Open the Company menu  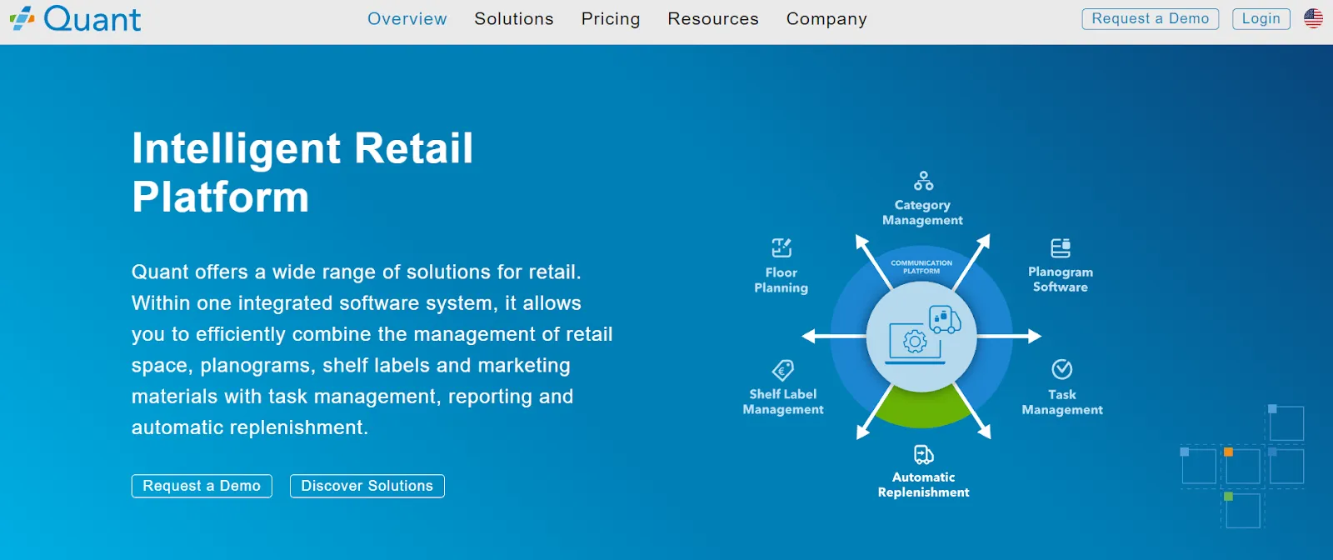826,19
